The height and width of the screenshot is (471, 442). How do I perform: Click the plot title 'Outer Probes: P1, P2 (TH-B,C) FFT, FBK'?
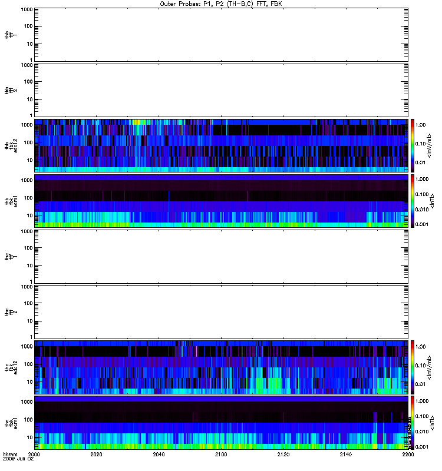220,4
